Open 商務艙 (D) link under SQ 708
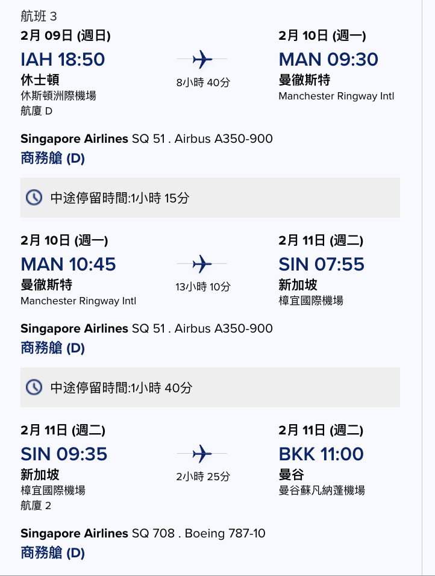The image size is (435, 576). (52, 553)
